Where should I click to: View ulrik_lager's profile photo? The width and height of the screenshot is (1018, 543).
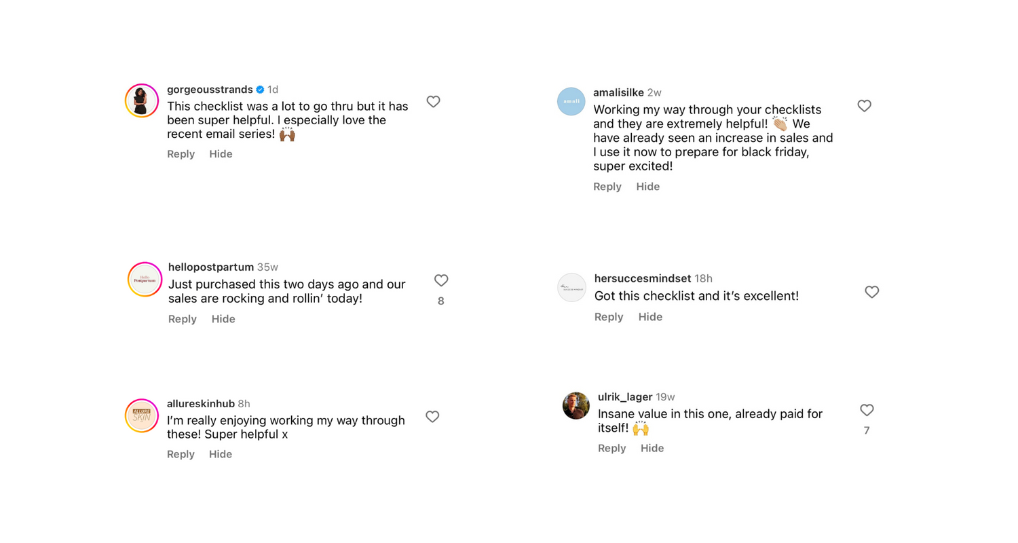576,406
